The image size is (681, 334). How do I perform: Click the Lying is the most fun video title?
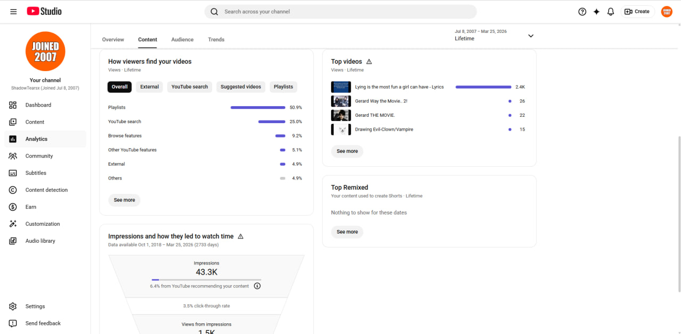point(400,87)
